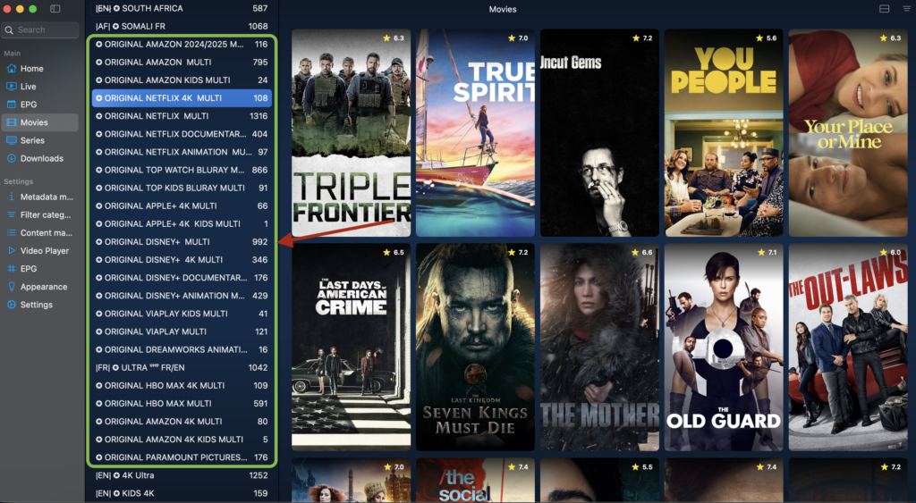This screenshot has width=916, height=503.
Task: Click the Home house icon in sidebar
Action: click(x=11, y=68)
